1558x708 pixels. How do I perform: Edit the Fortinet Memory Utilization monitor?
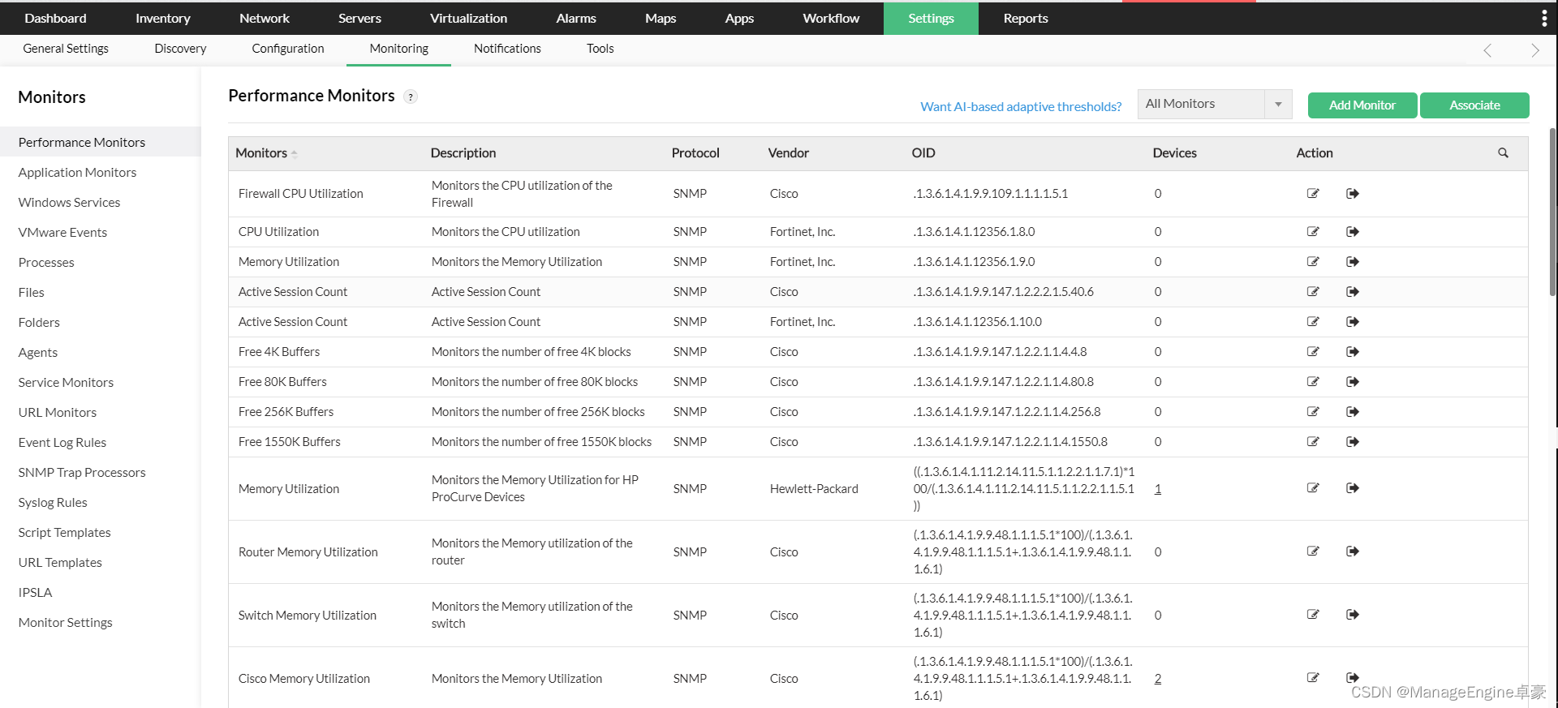pyautogui.click(x=1313, y=261)
